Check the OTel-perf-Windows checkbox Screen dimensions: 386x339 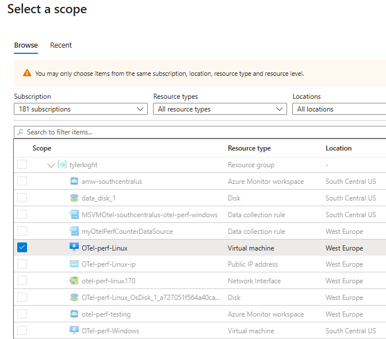pos(22,330)
